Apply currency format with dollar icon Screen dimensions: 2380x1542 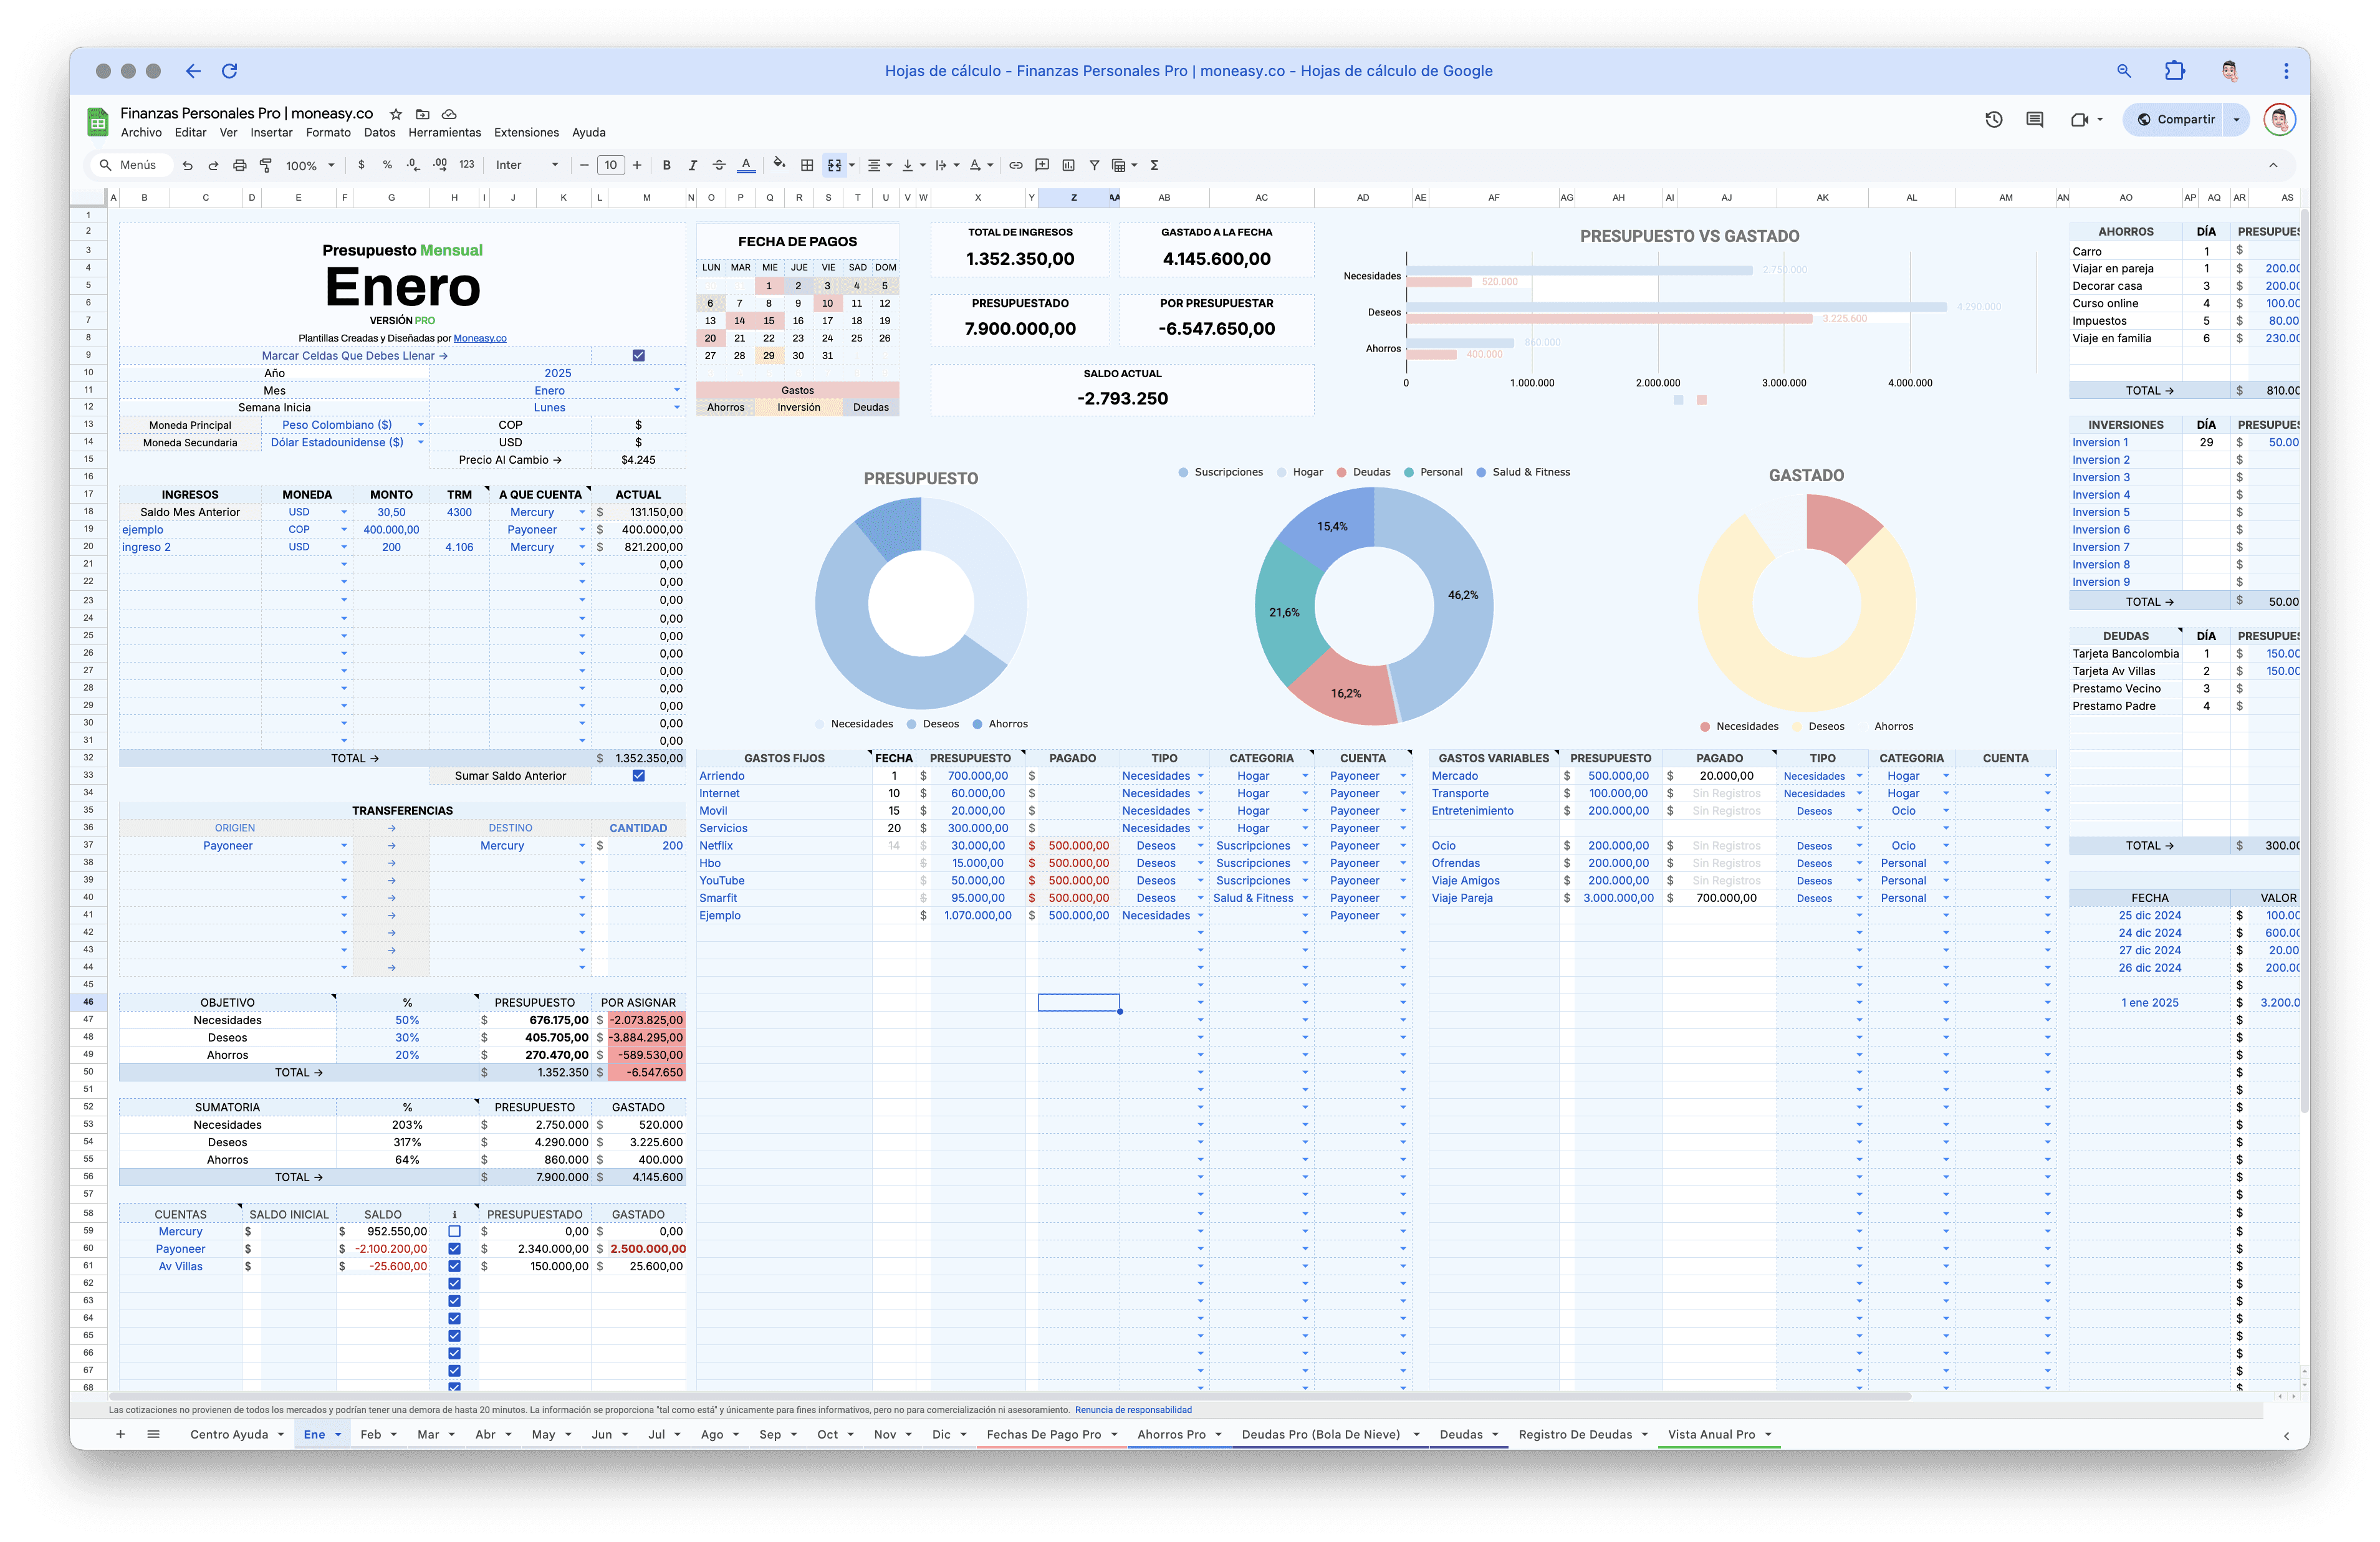(361, 165)
